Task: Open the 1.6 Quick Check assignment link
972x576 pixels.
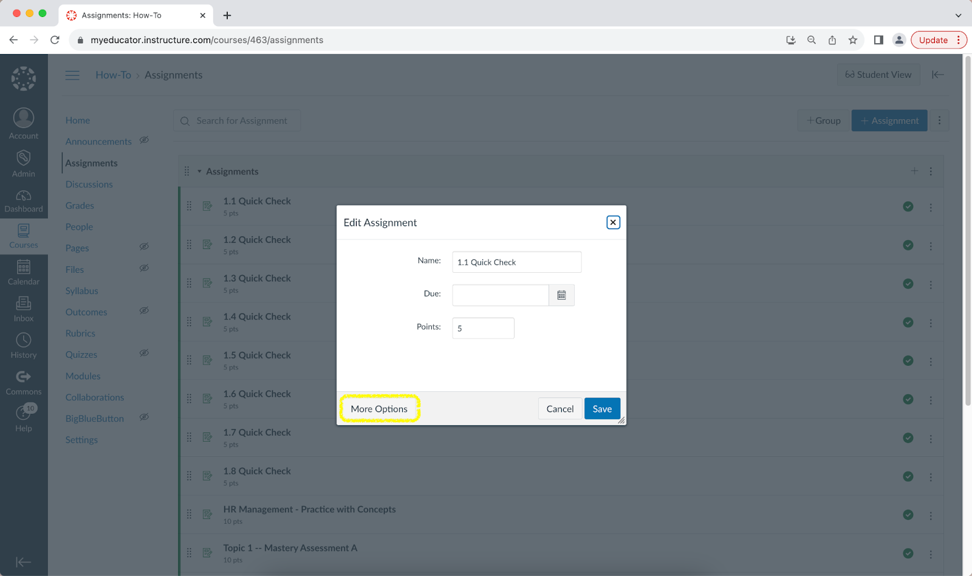Action: (x=257, y=394)
